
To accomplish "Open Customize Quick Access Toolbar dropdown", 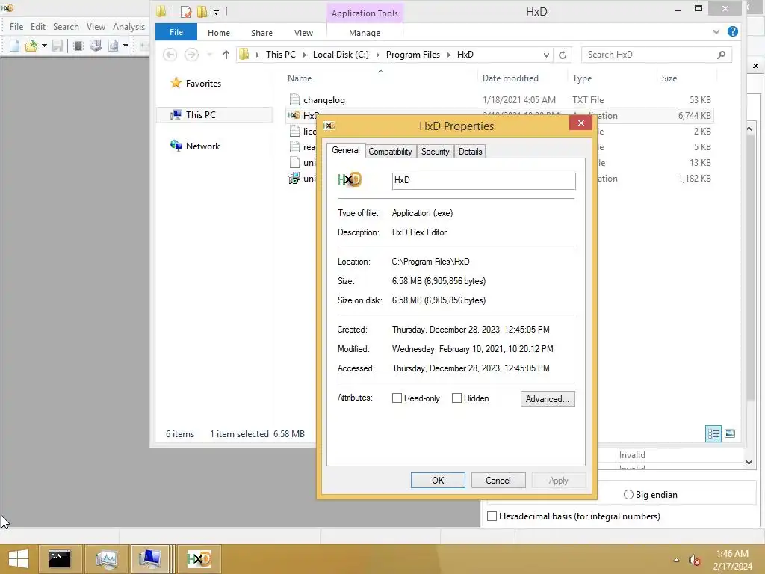I will point(216,13).
